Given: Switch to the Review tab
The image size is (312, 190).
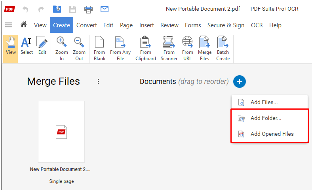Looking at the screenshot, I should (169, 25).
